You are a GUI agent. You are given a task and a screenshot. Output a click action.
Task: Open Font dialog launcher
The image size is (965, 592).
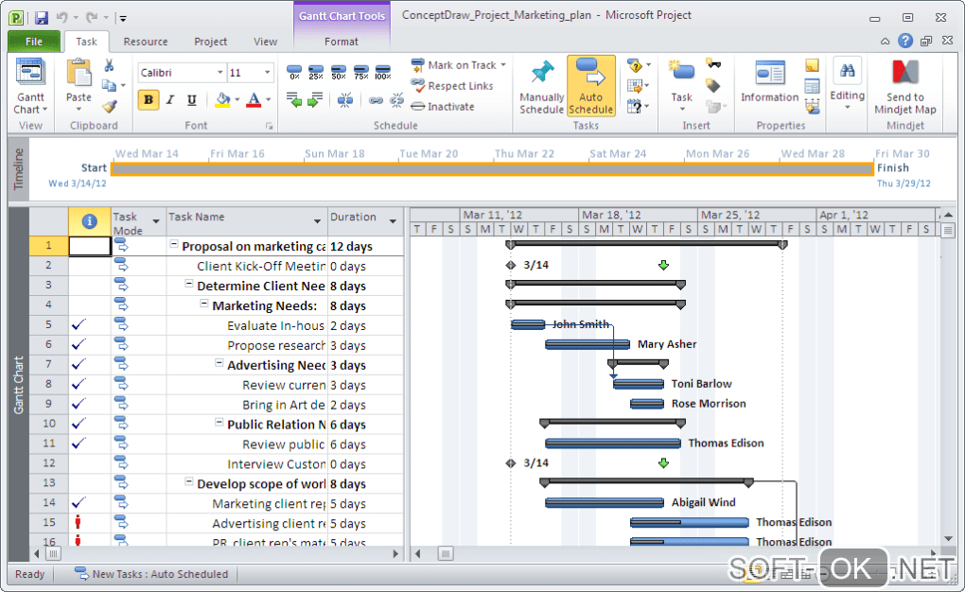click(269, 126)
